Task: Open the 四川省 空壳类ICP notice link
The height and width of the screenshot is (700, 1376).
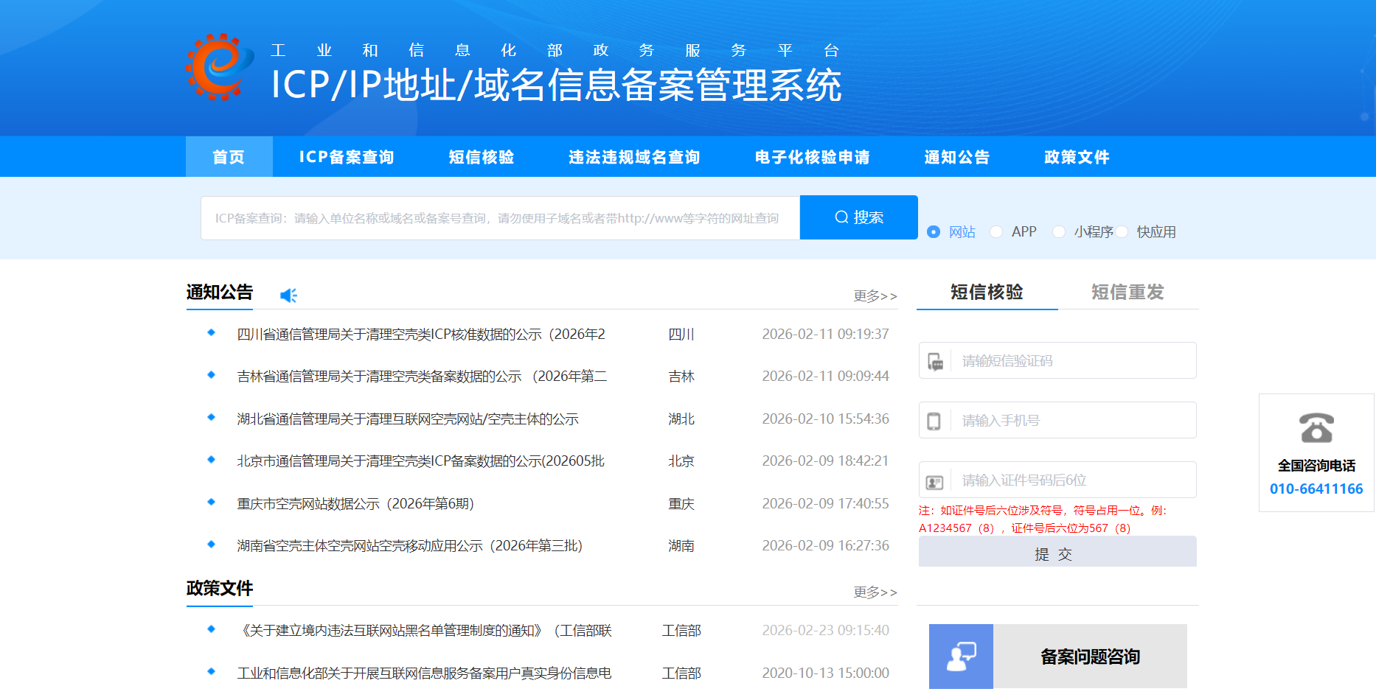Action: click(420, 335)
